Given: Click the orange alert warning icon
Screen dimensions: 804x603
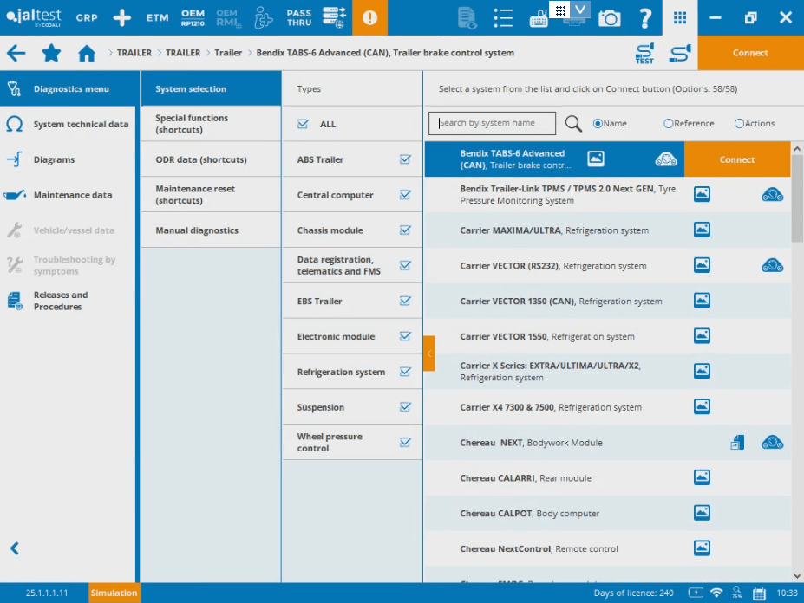Looking at the screenshot, I should (x=370, y=17).
